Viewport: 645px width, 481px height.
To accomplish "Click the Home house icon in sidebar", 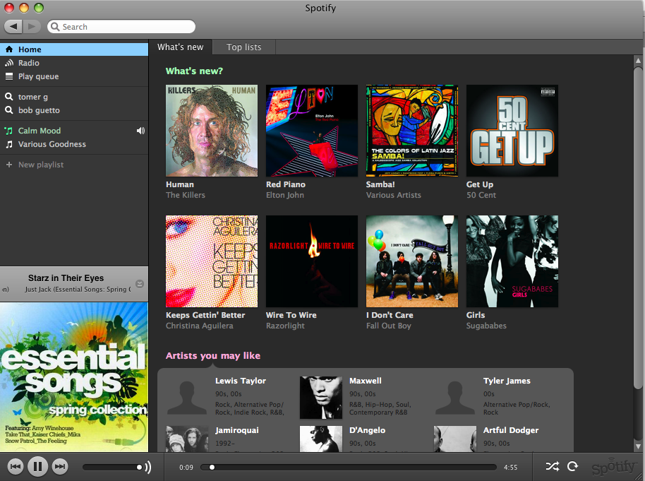I will coord(8,49).
